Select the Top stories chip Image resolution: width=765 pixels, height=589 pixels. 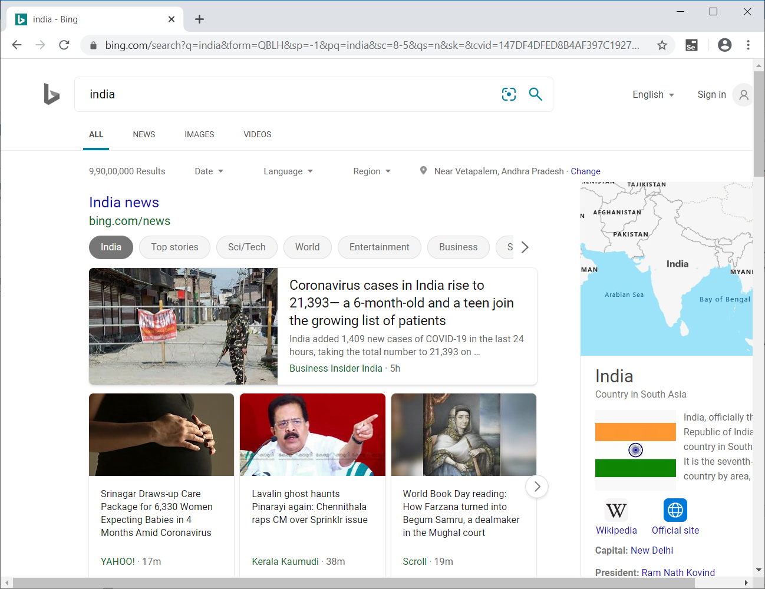click(174, 247)
